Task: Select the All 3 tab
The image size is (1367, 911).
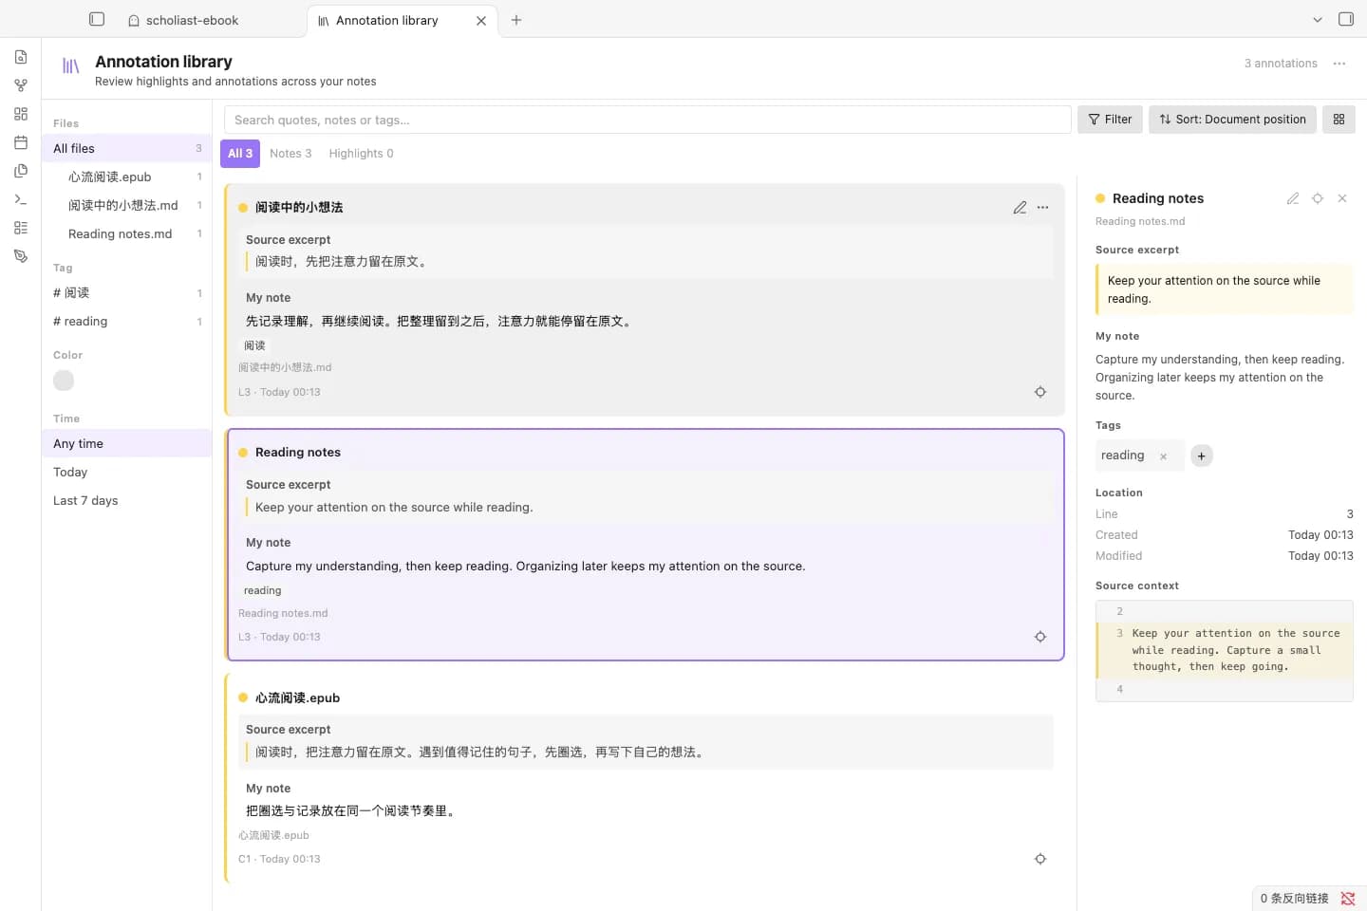Action: pos(240,154)
